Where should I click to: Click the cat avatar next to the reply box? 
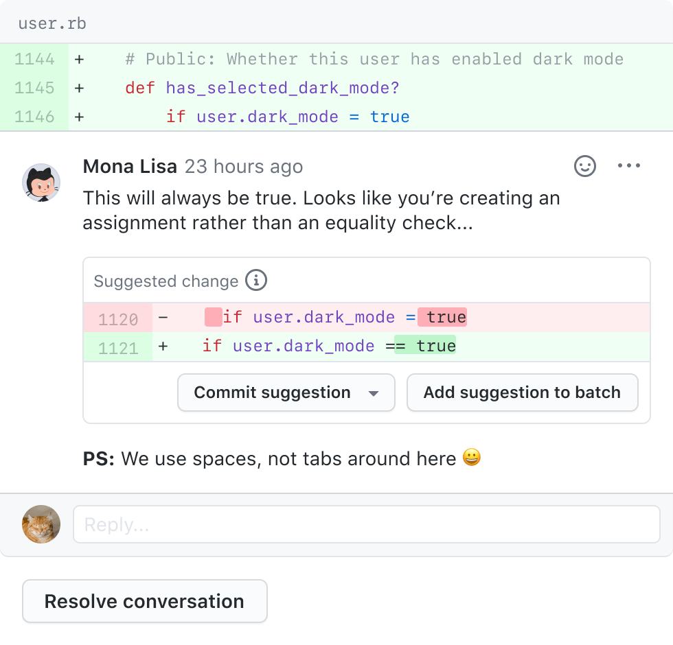[41, 524]
